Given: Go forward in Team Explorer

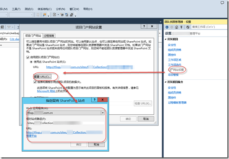Looking at the screenshot, I should pyautogui.click(x=172, y=27).
